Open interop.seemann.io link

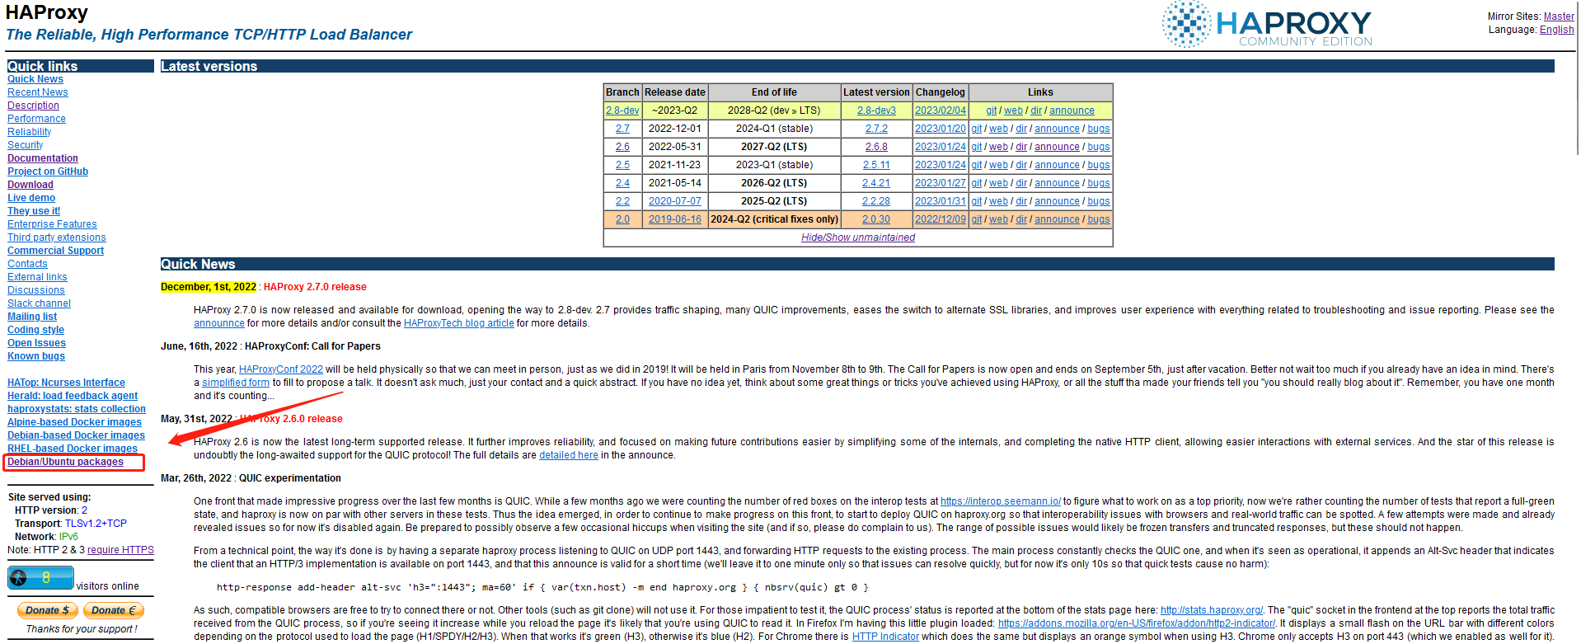click(1001, 501)
